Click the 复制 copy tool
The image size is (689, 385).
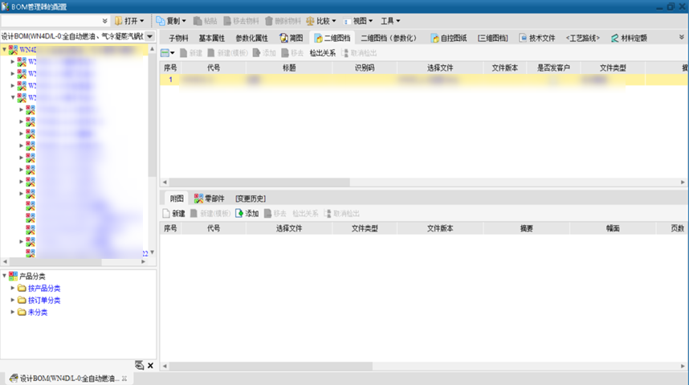171,21
